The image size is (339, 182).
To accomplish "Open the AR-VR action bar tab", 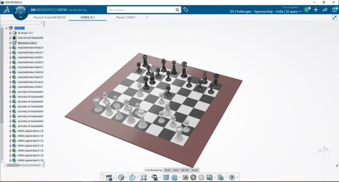I will (x=185, y=170).
